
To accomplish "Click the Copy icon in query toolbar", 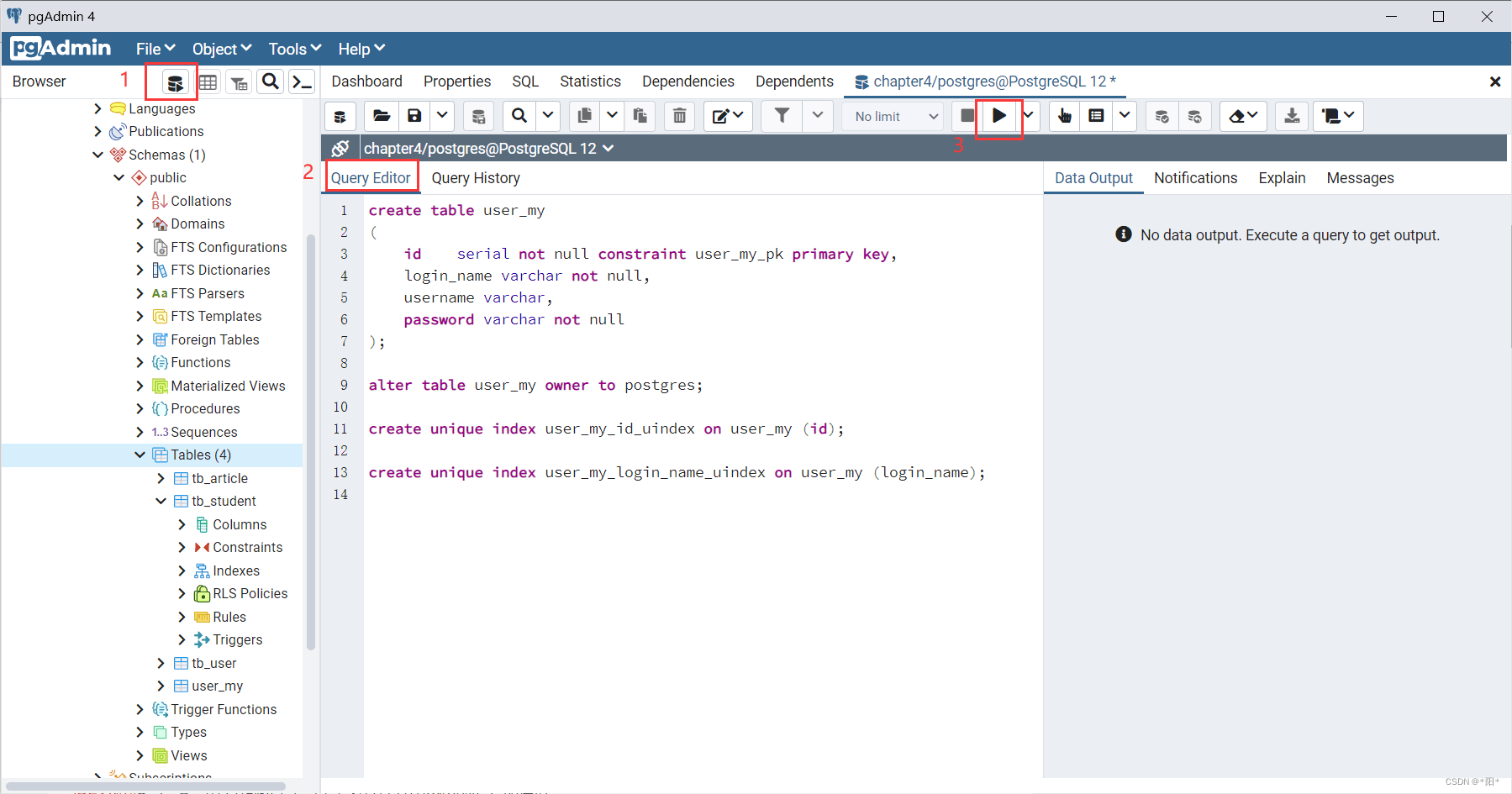I will click(x=585, y=116).
